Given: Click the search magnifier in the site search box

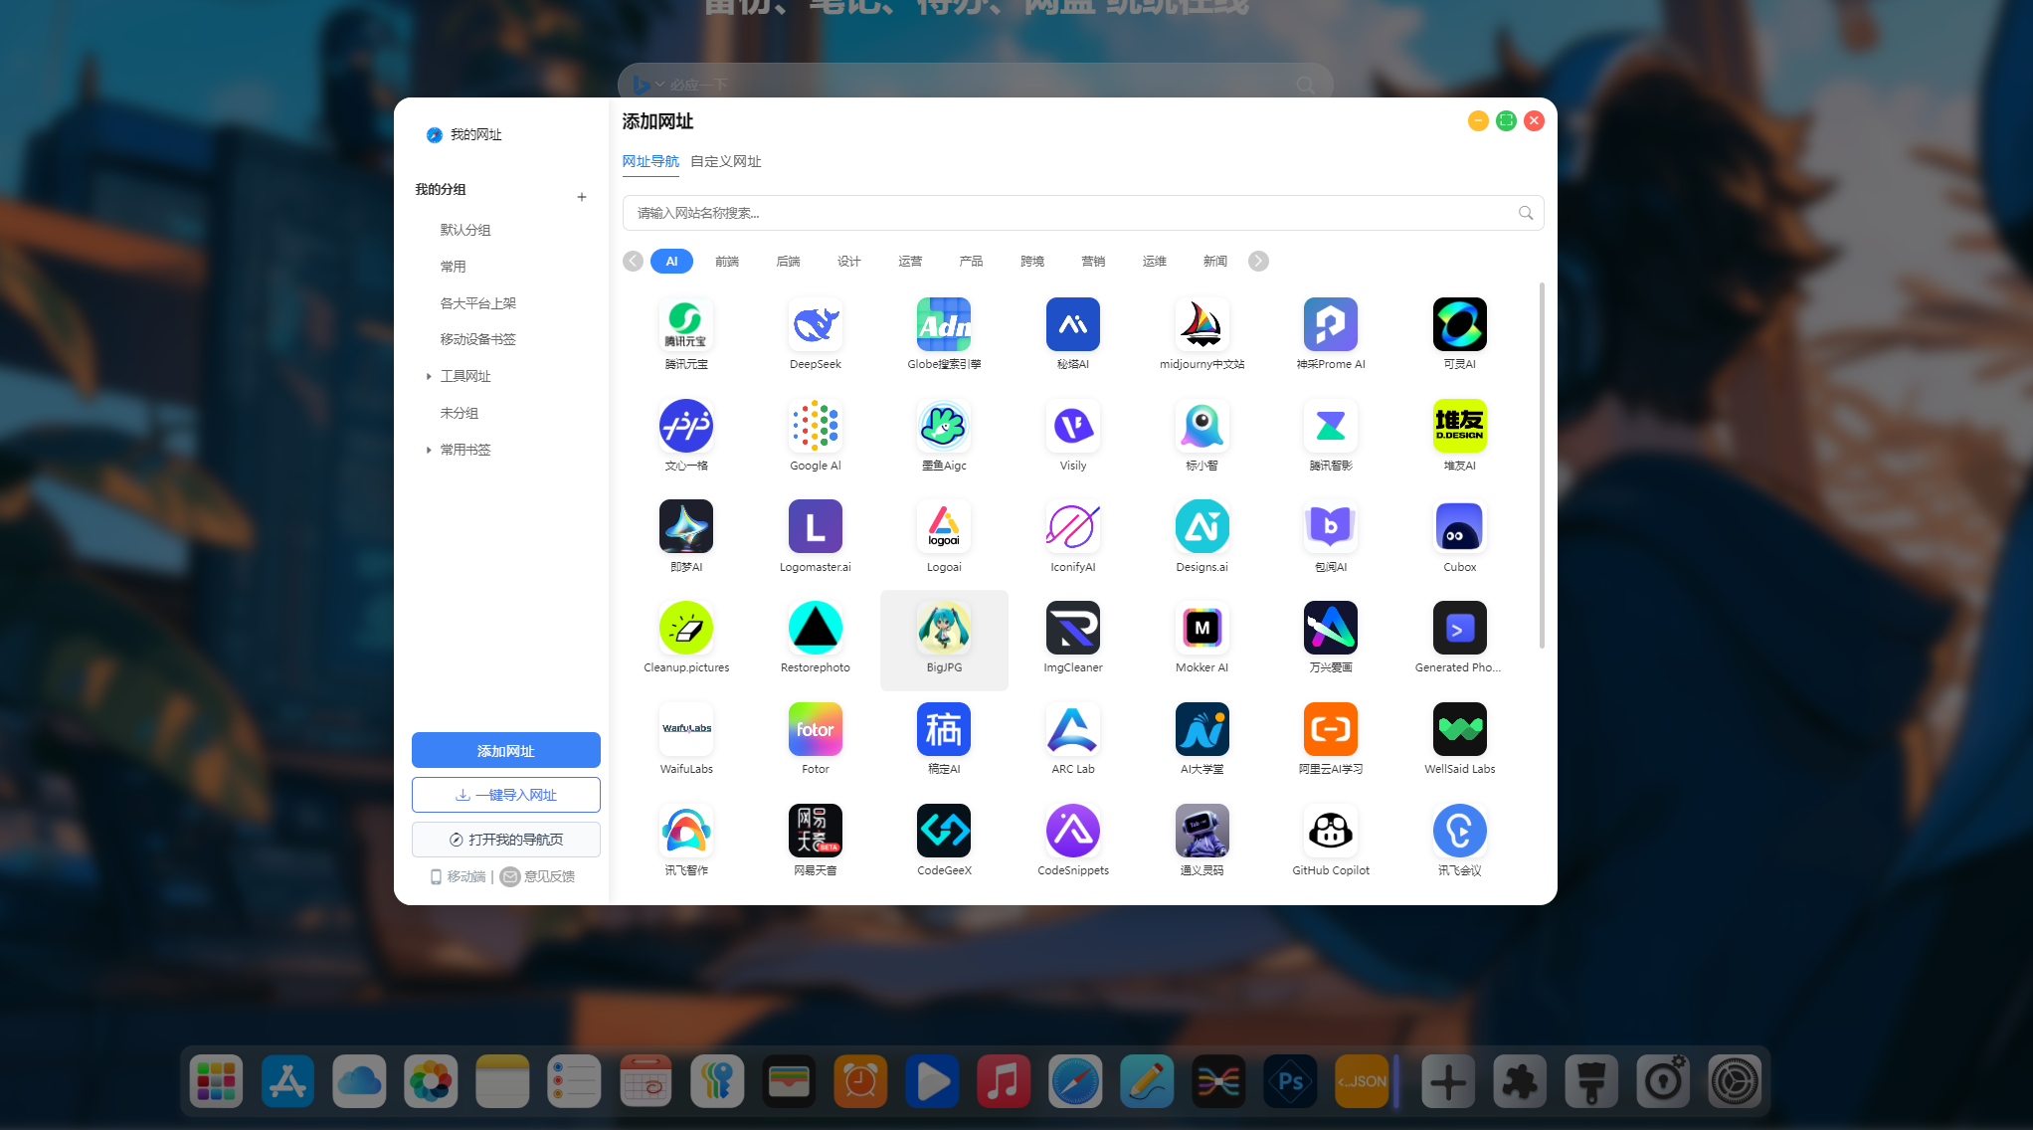Looking at the screenshot, I should tap(1525, 213).
